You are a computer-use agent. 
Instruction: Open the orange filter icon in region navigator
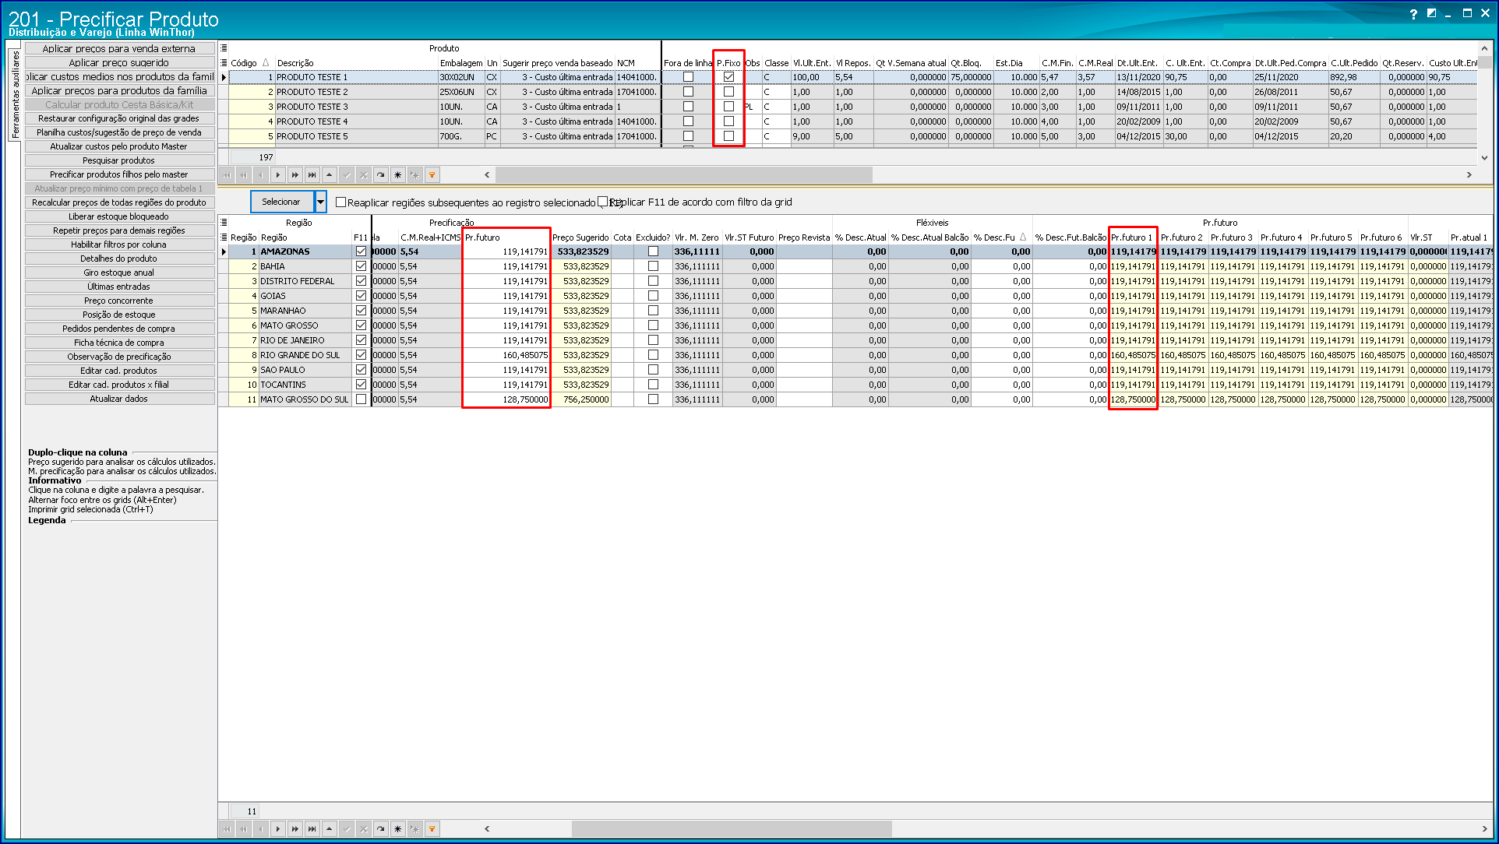point(432,829)
